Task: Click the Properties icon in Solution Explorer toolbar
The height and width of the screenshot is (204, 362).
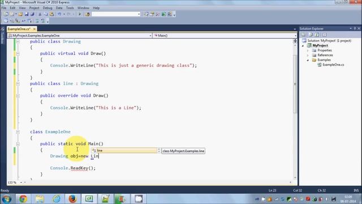Action: 304,35
